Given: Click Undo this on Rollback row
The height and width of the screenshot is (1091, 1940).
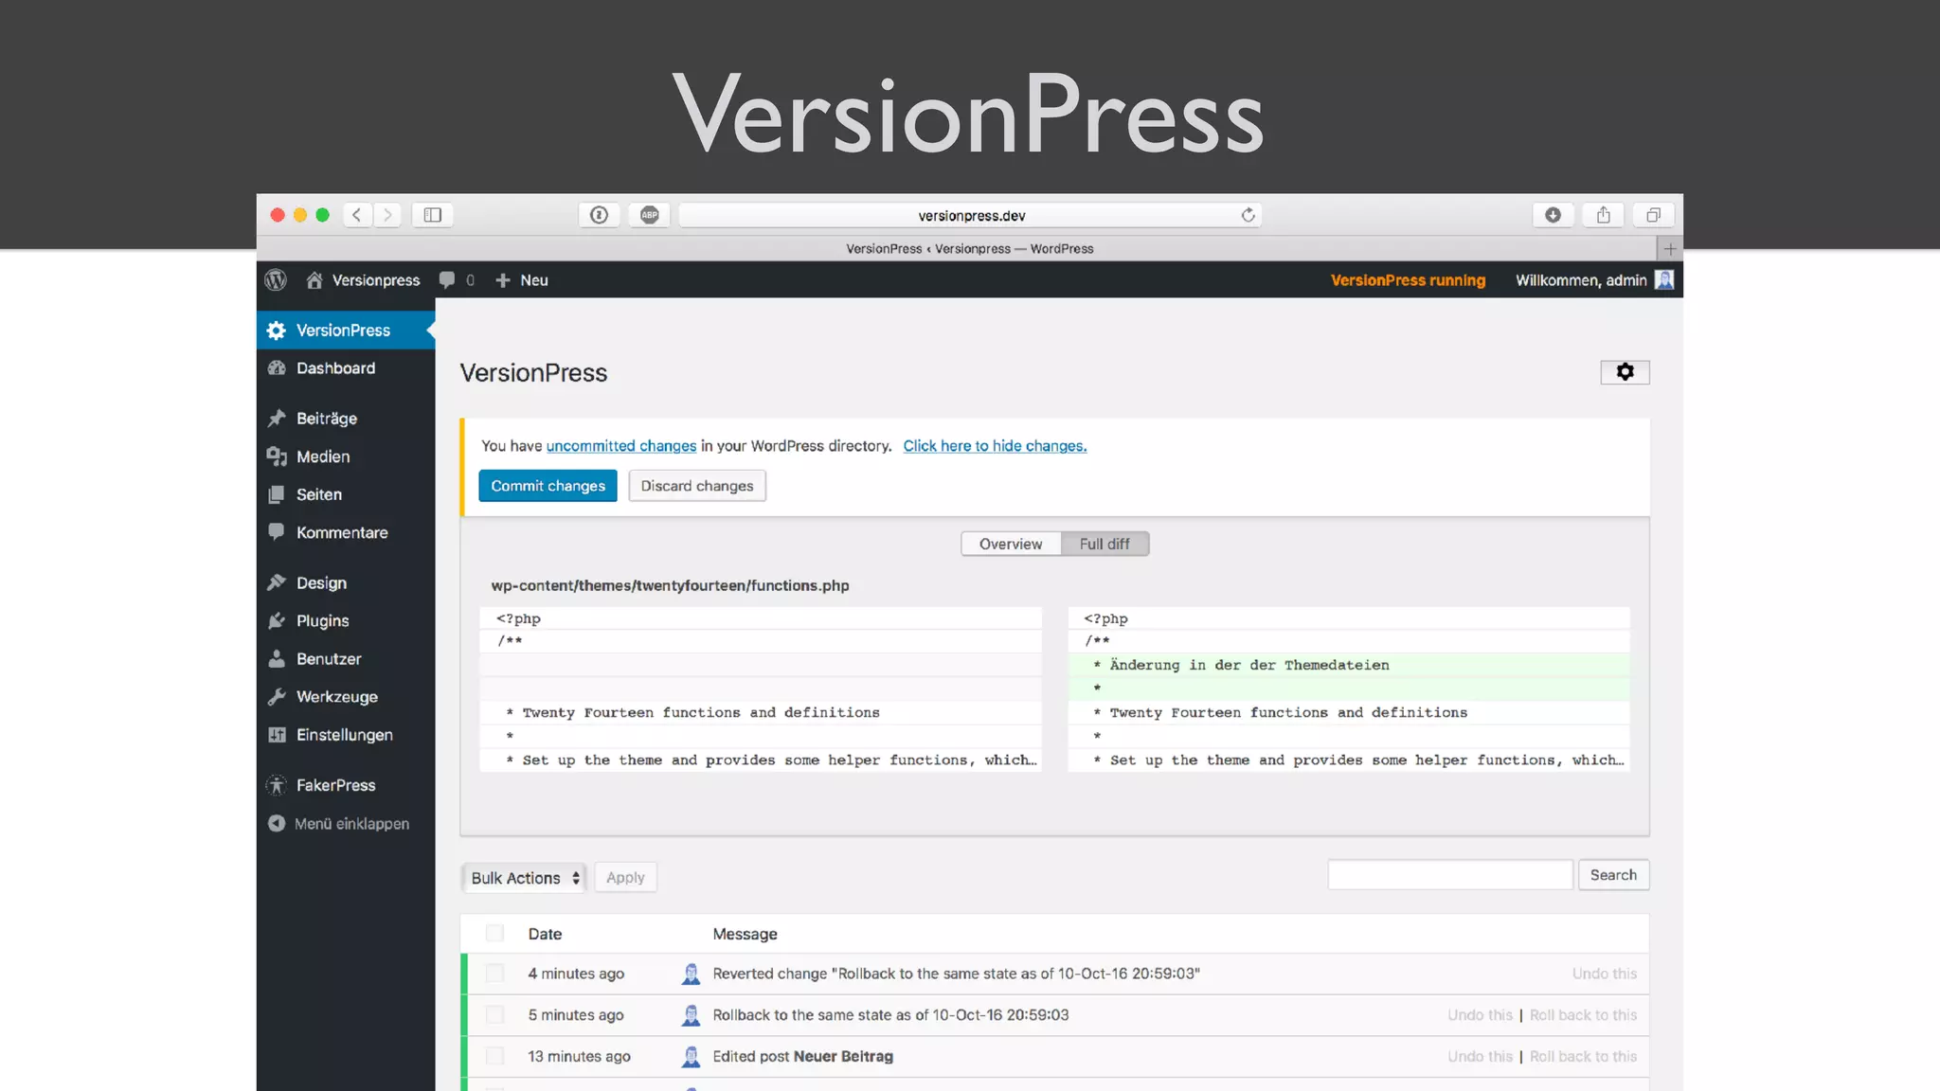Looking at the screenshot, I should coord(1480,1015).
